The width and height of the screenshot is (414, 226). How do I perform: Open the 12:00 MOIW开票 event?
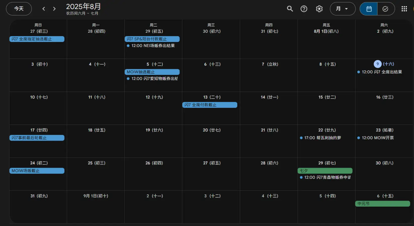click(x=377, y=138)
